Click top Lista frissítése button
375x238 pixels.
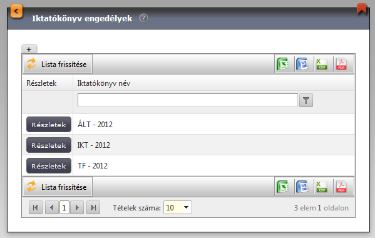58,64
